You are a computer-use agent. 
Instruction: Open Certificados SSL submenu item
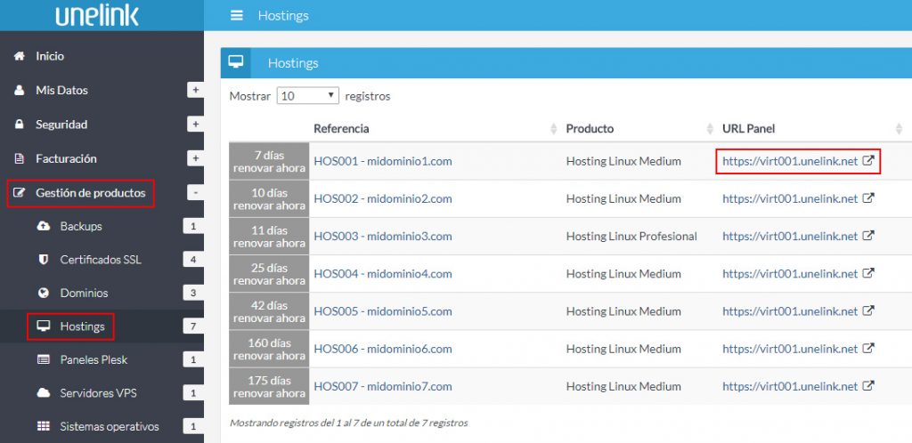(101, 260)
